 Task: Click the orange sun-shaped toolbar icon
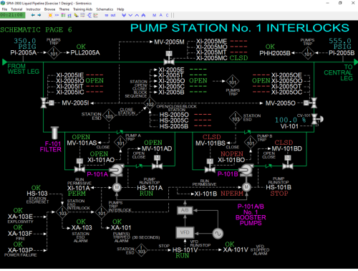coord(50,15)
